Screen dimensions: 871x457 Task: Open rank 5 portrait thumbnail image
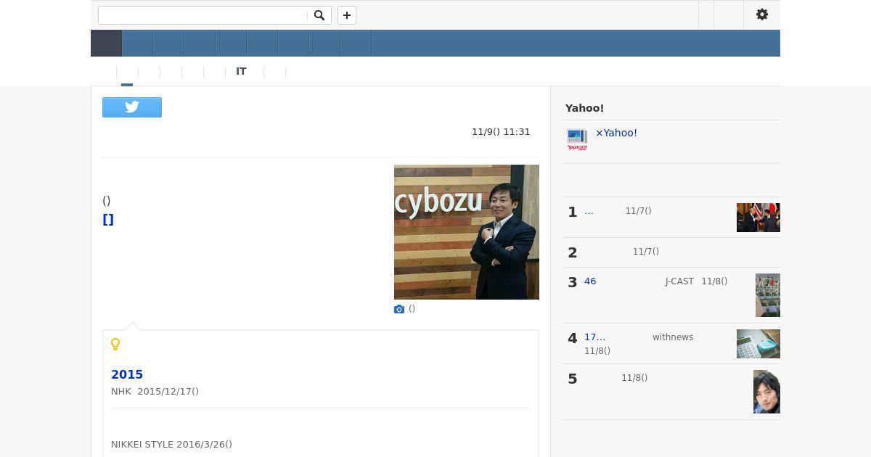point(766,392)
